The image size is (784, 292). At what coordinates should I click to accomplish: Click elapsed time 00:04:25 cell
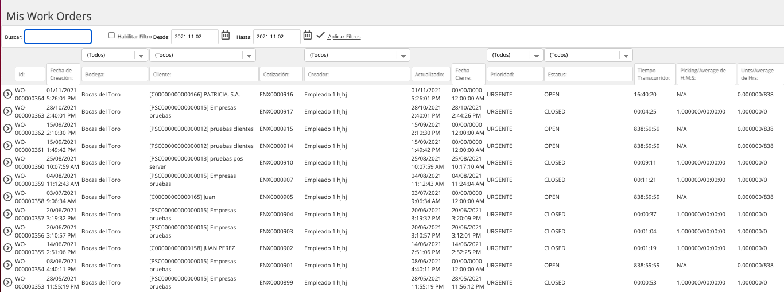[646, 111]
